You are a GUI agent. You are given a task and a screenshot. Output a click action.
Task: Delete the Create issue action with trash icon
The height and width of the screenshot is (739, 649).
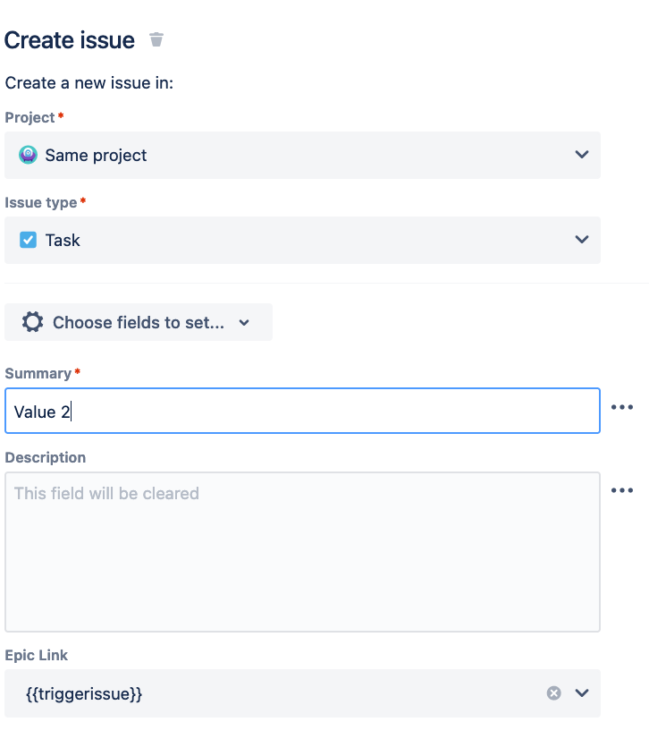point(156,40)
